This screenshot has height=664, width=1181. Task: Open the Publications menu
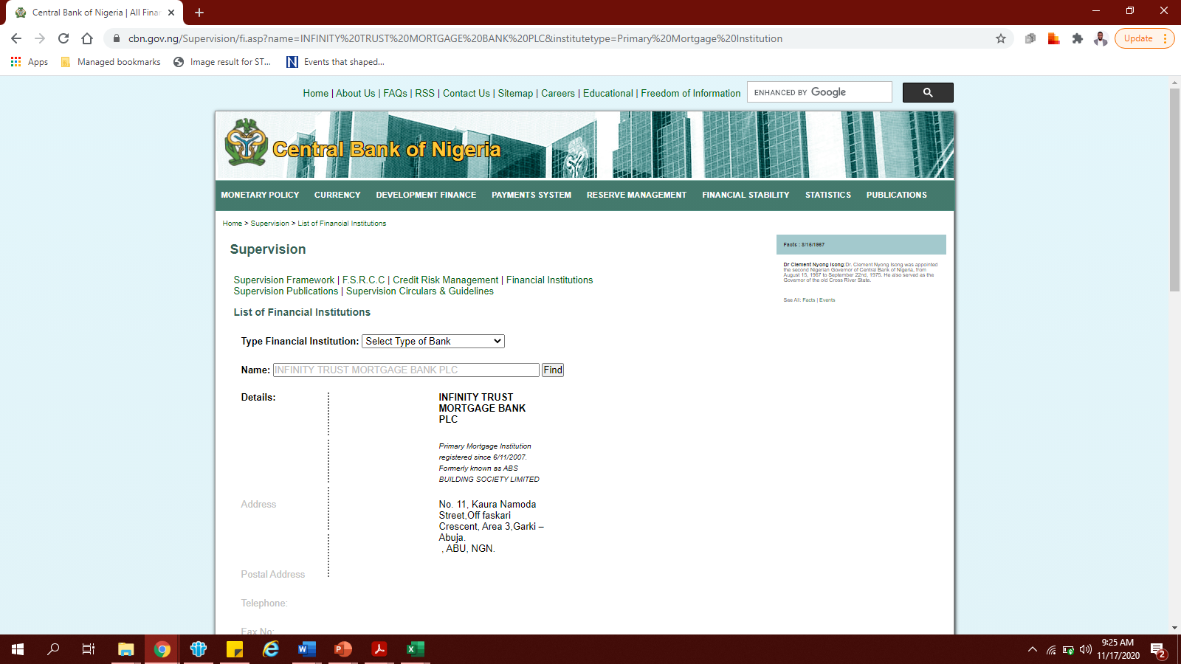point(896,195)
